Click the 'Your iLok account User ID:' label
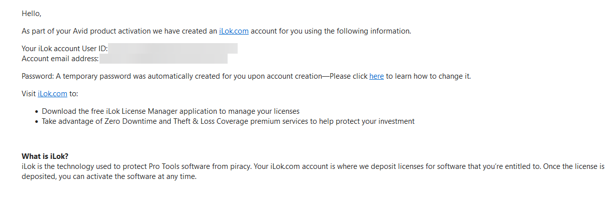The height and width of the screenshot is (198, 613). 65,49
